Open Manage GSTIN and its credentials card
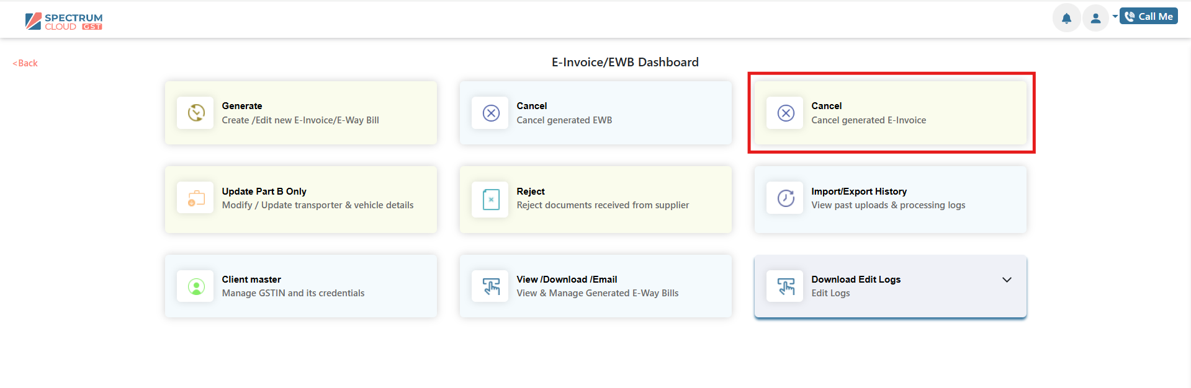 (301, 286)
